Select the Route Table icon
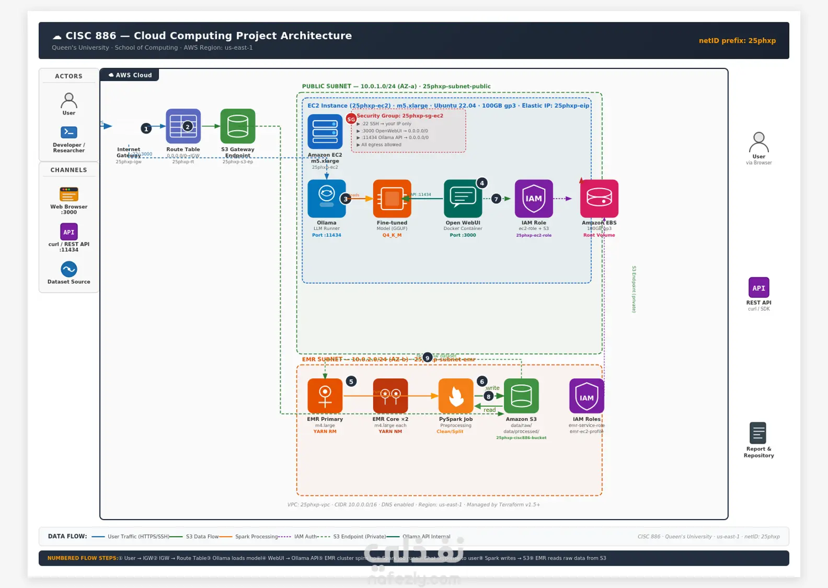The height and width of the screenshot is (588, 828). pyautogui.click(x=183, y=126)
